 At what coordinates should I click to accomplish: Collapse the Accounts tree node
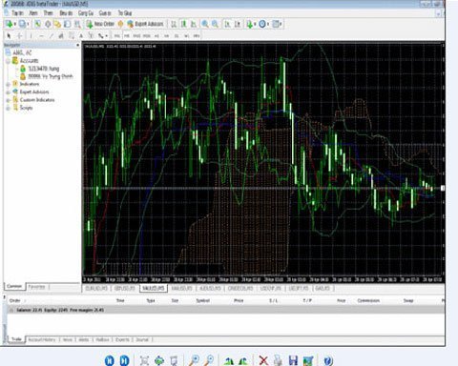pos(8,61)
